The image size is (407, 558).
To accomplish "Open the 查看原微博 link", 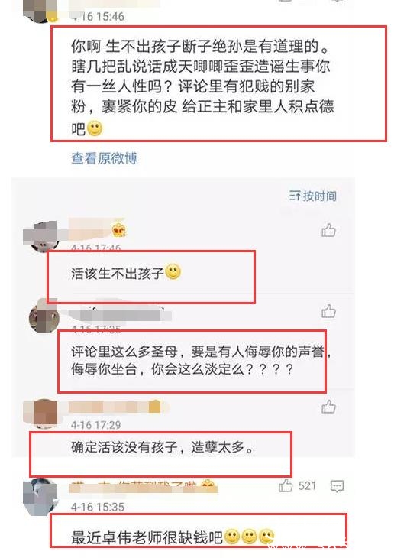I will (x=104, y=158).
